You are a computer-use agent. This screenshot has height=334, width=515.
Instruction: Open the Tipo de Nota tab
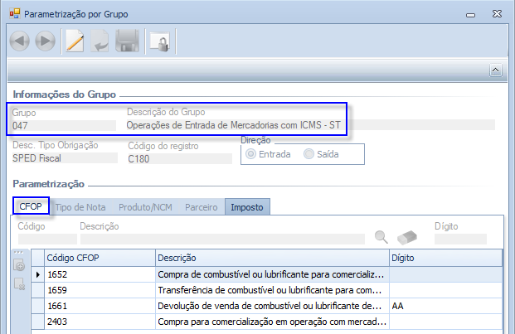point(80,207)
